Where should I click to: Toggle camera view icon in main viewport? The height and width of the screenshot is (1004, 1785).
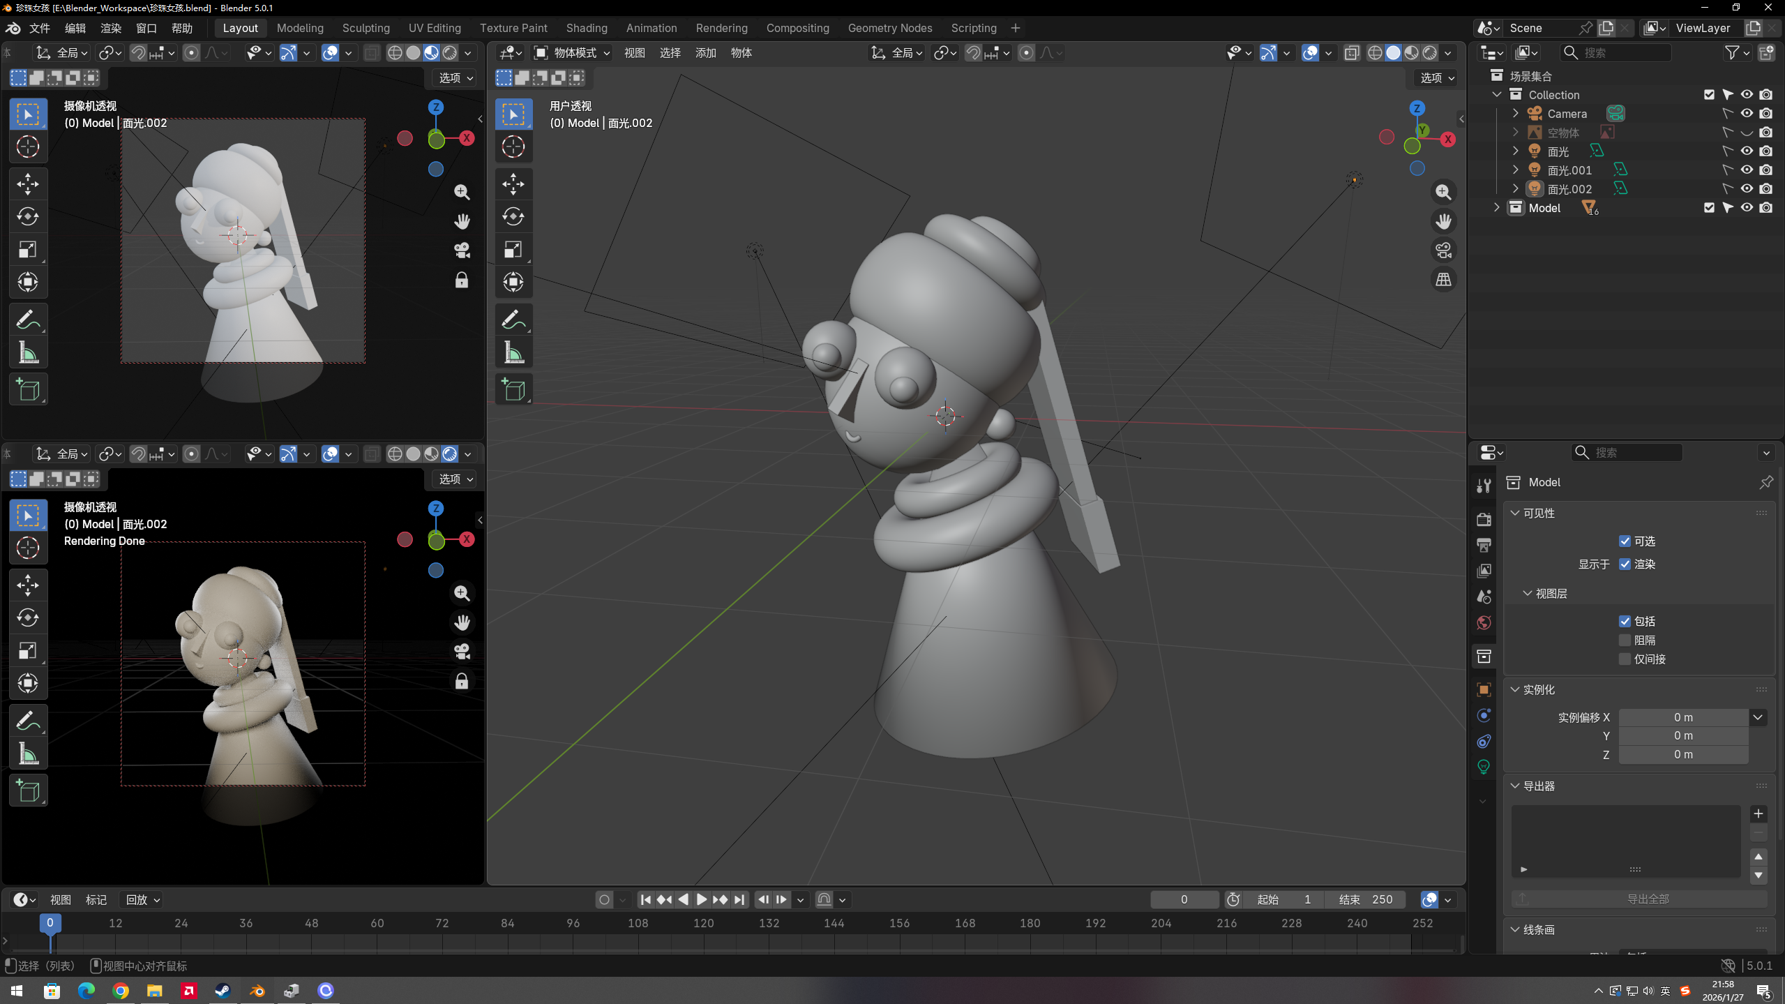point(1443,250)
